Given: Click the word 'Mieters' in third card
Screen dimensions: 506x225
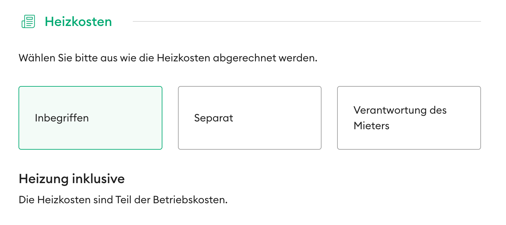Looking at the screenshot, I should click(372, 126).
